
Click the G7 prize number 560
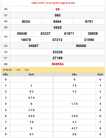[58, 15]
